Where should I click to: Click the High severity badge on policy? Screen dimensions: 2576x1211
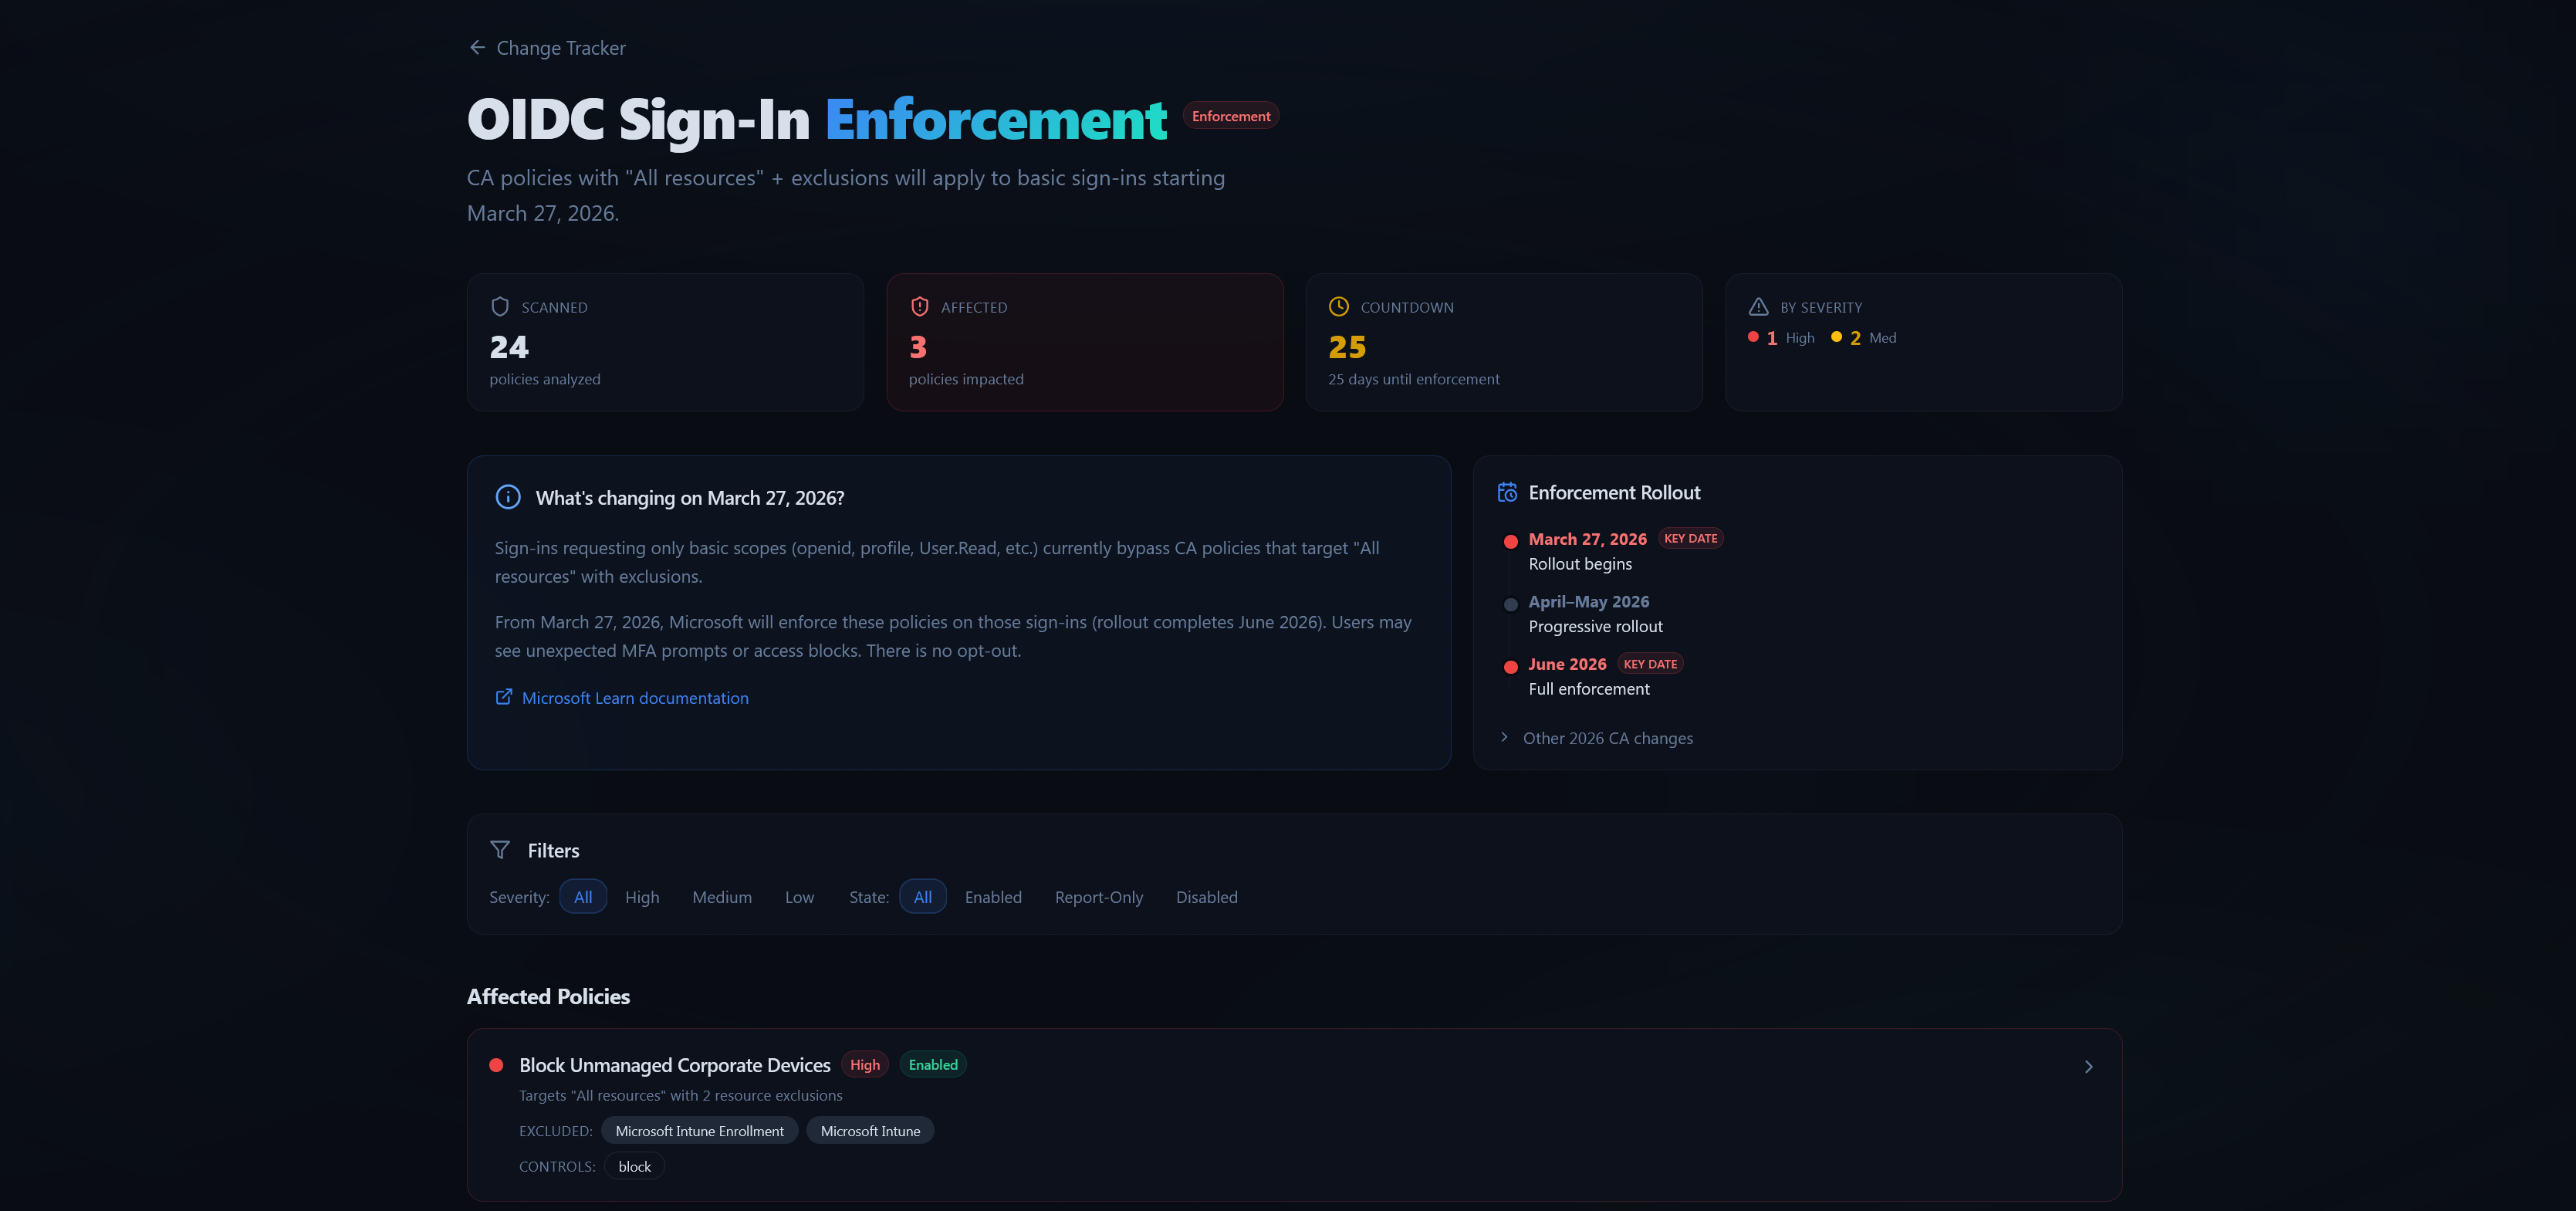(865, 1065)
